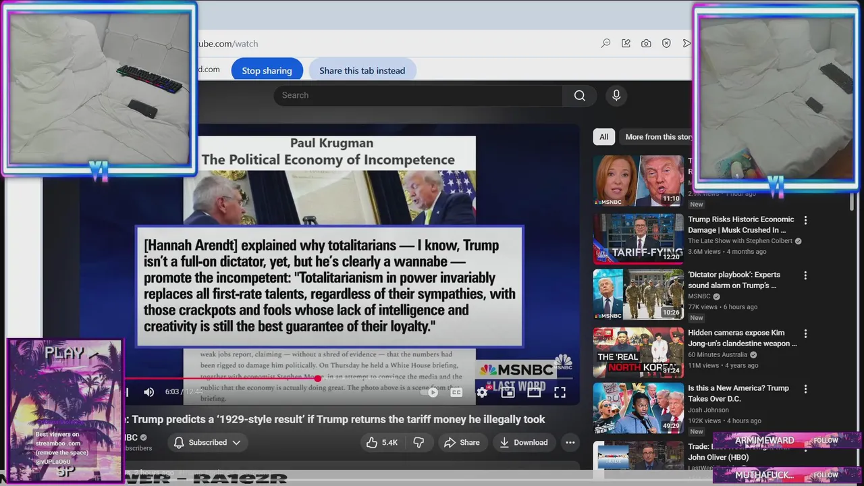The image size is (864, 486).
Task: Mute the video with the speaker icon
Action: point(149,392)
